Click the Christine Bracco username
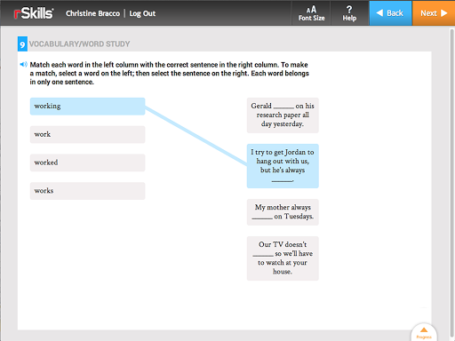This screenshot has height=341, width=455. 92,13
